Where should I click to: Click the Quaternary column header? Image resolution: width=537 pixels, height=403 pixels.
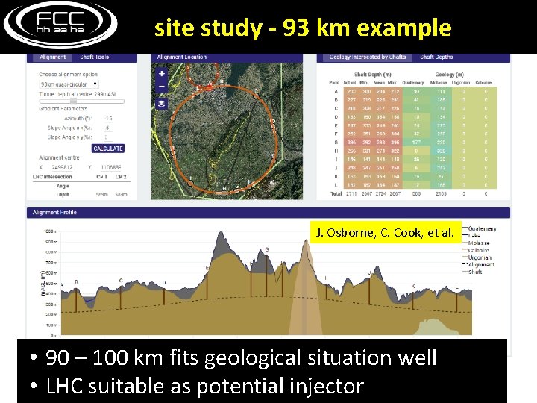413,83
